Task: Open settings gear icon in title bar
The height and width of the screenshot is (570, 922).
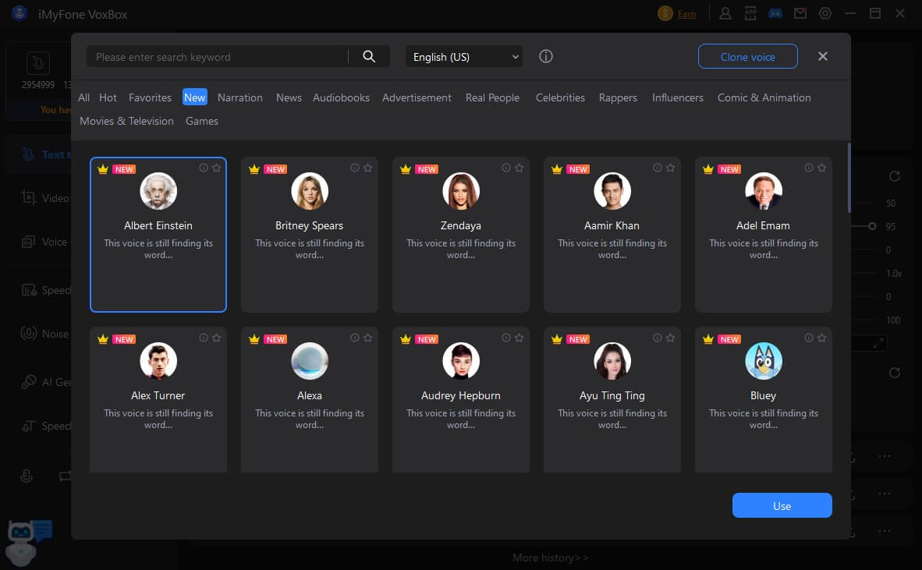Action: tap(825, 13)
